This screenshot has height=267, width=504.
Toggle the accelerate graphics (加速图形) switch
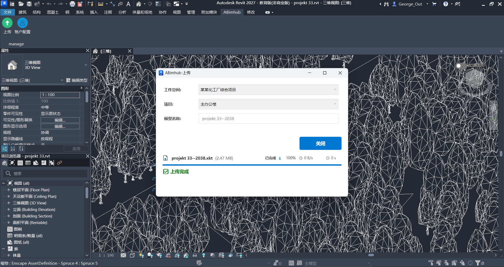(461, 66)
